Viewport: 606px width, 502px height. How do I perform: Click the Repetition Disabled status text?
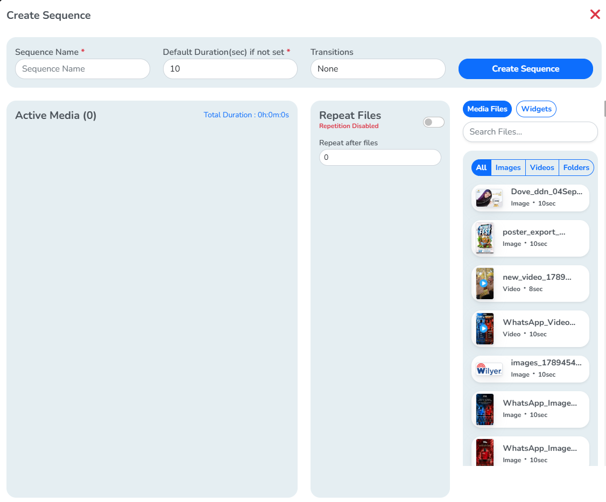(x=349, y=126)
